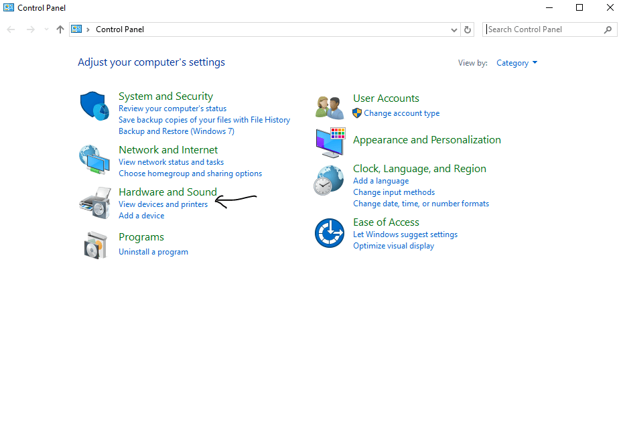Open View devices and printers link
623x422 pixels.
tap(163, 204)
